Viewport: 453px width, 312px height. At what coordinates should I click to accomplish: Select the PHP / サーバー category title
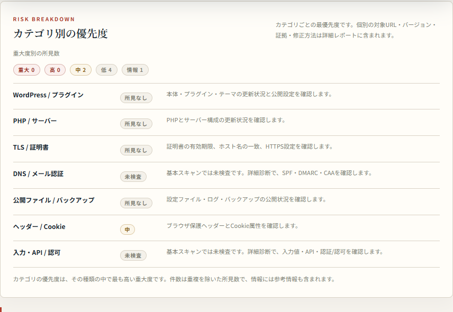click(35, 121)
